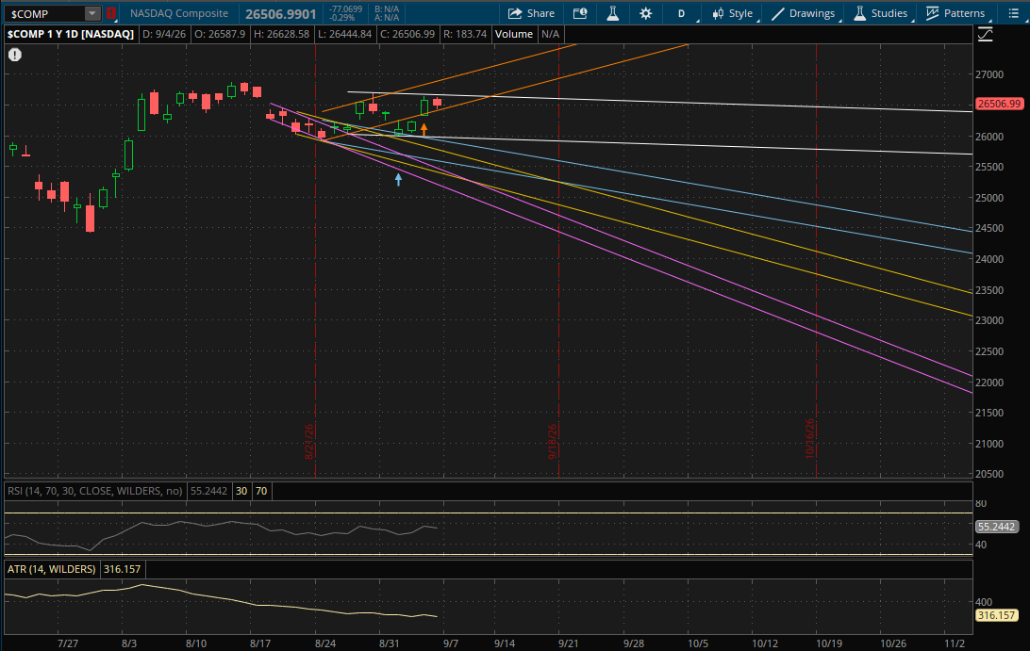Open the corporate events calendar icon
The image size is (1030, 651).
point(580,13)
